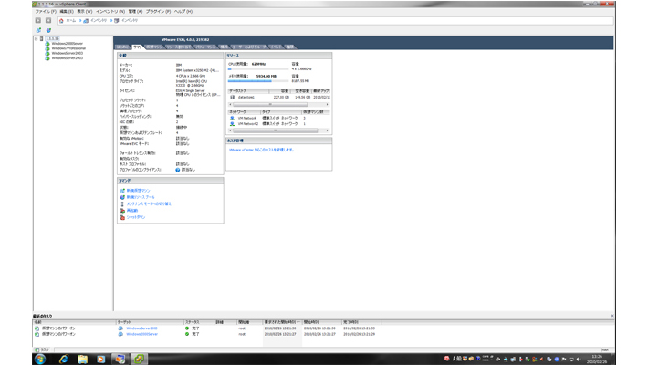648x365 pixels.
Task: Click the navigate forward toolbar button
Action: 48,20
